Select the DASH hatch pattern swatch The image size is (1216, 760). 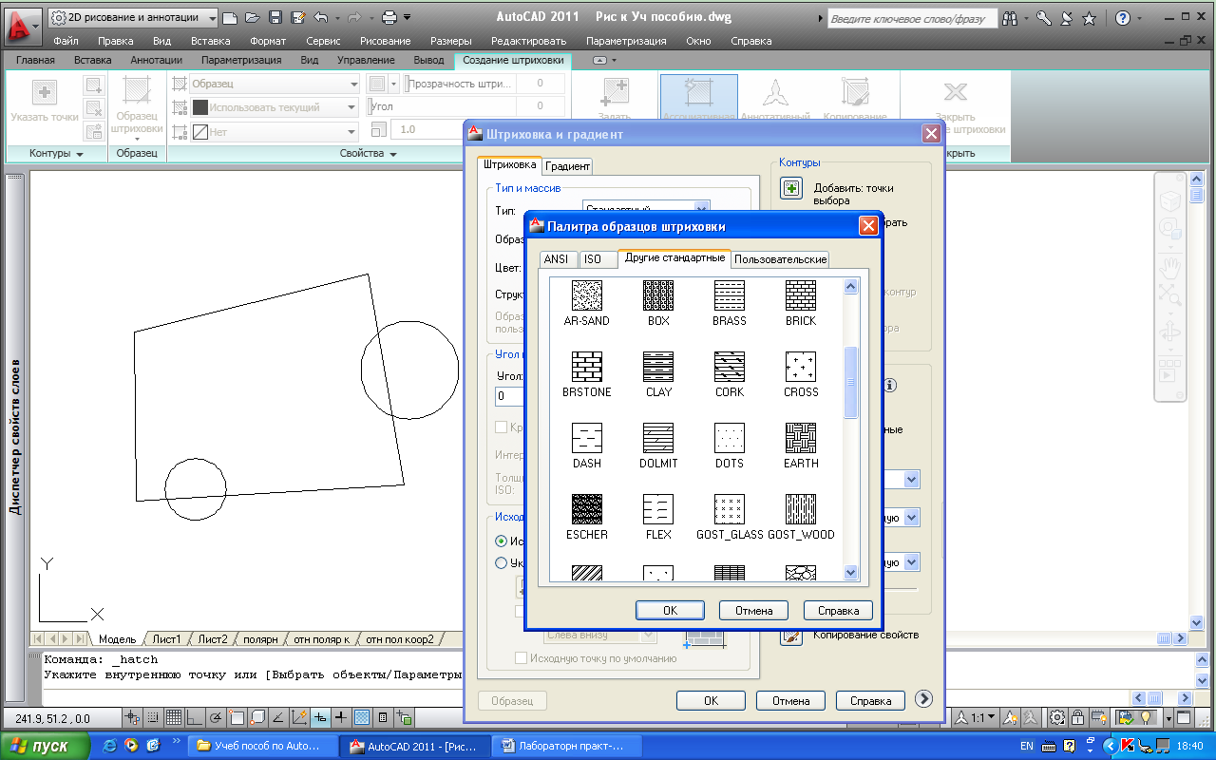[x=586, y=438]
